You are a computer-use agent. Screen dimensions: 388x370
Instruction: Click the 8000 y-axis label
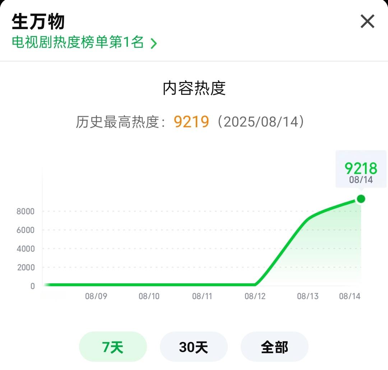coord(26,211)
